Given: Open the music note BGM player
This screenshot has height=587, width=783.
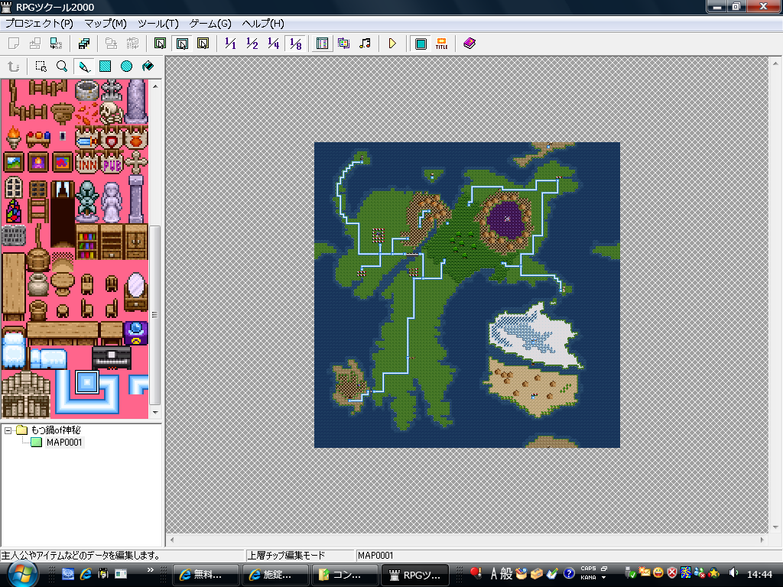Looking at the screenshot, I should [x=365, y=44].
